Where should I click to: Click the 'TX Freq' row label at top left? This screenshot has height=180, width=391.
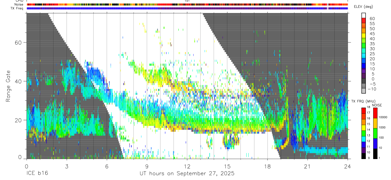point(17,8)
